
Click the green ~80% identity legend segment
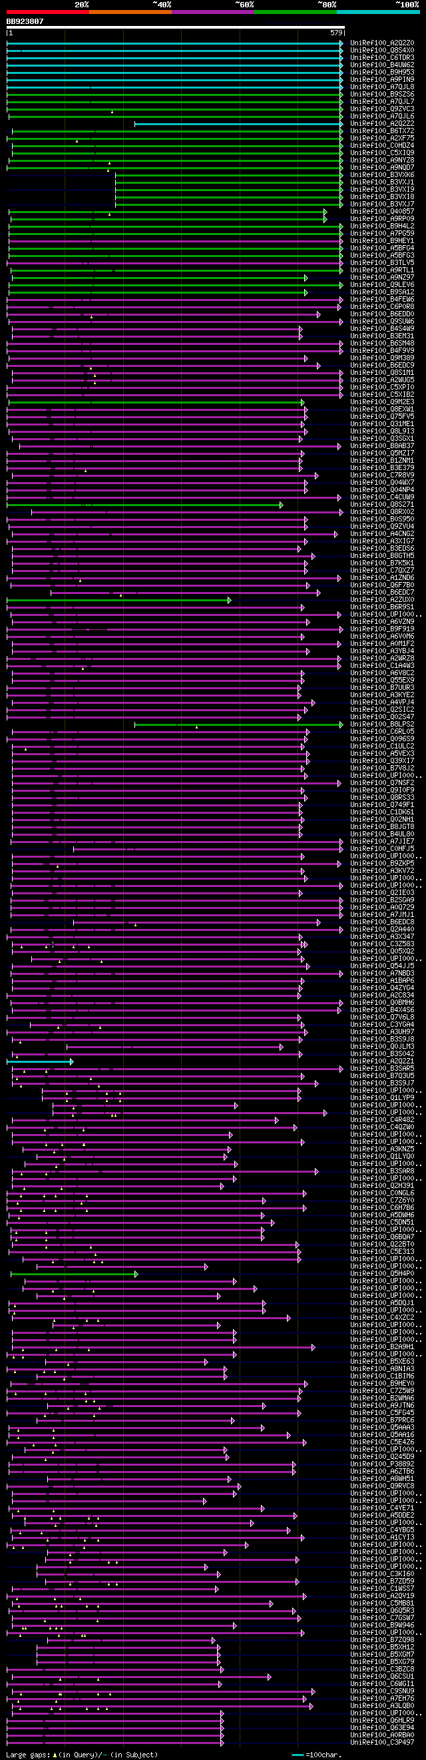pyautogui.click(x=296, y=11)
